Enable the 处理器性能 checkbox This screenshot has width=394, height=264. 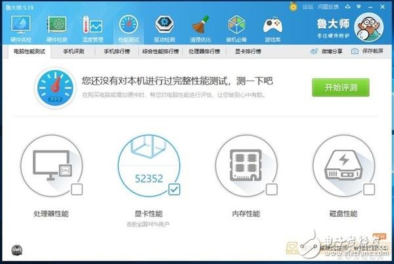point(77,189)
